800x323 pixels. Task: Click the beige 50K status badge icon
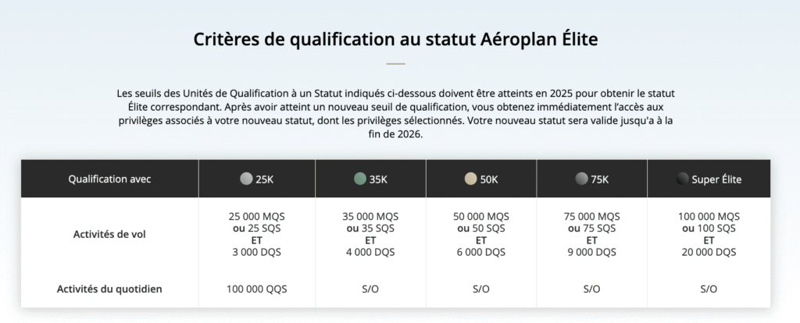click(x=470, y=179)
